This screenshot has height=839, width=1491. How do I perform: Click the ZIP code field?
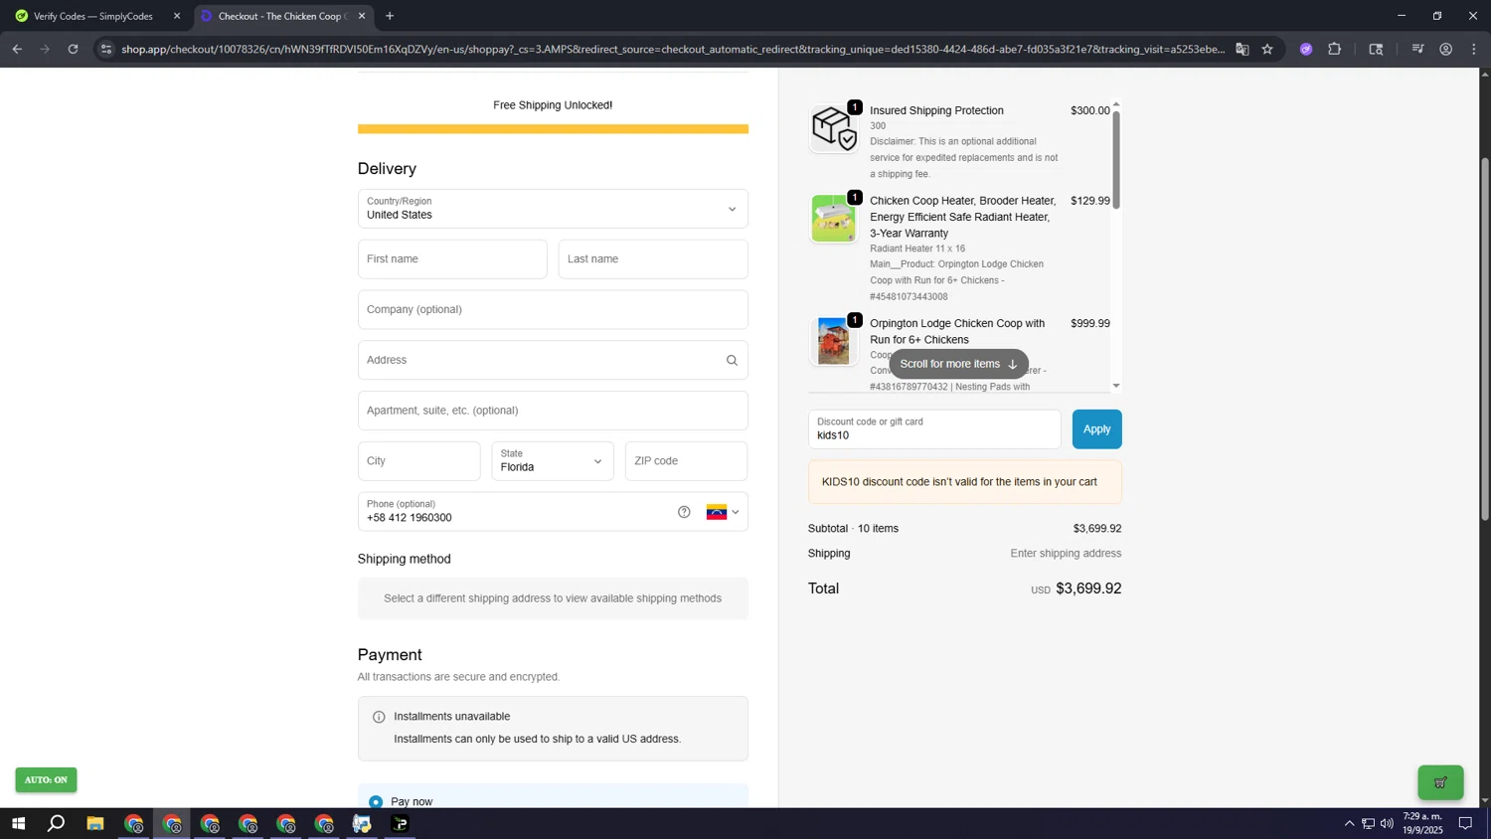[686, 461]
